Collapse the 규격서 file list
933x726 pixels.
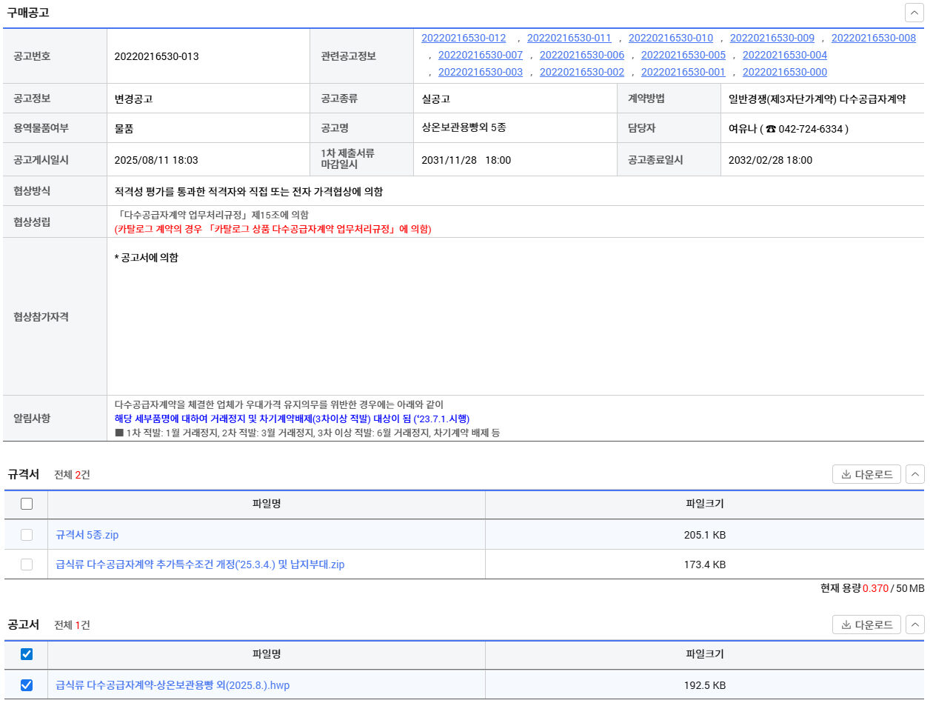pyautogui.click(x=915, y=474)
